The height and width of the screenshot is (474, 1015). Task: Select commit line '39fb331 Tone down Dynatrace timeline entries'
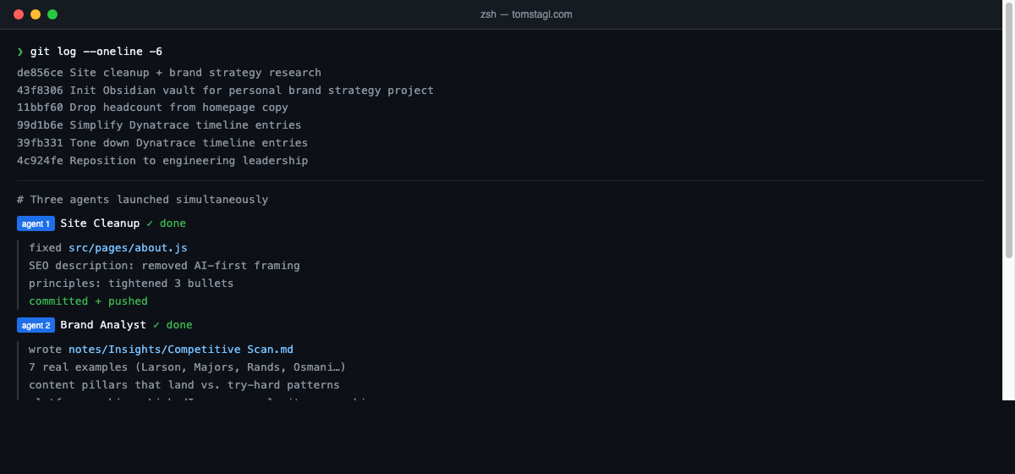click(x=162, y=143)
